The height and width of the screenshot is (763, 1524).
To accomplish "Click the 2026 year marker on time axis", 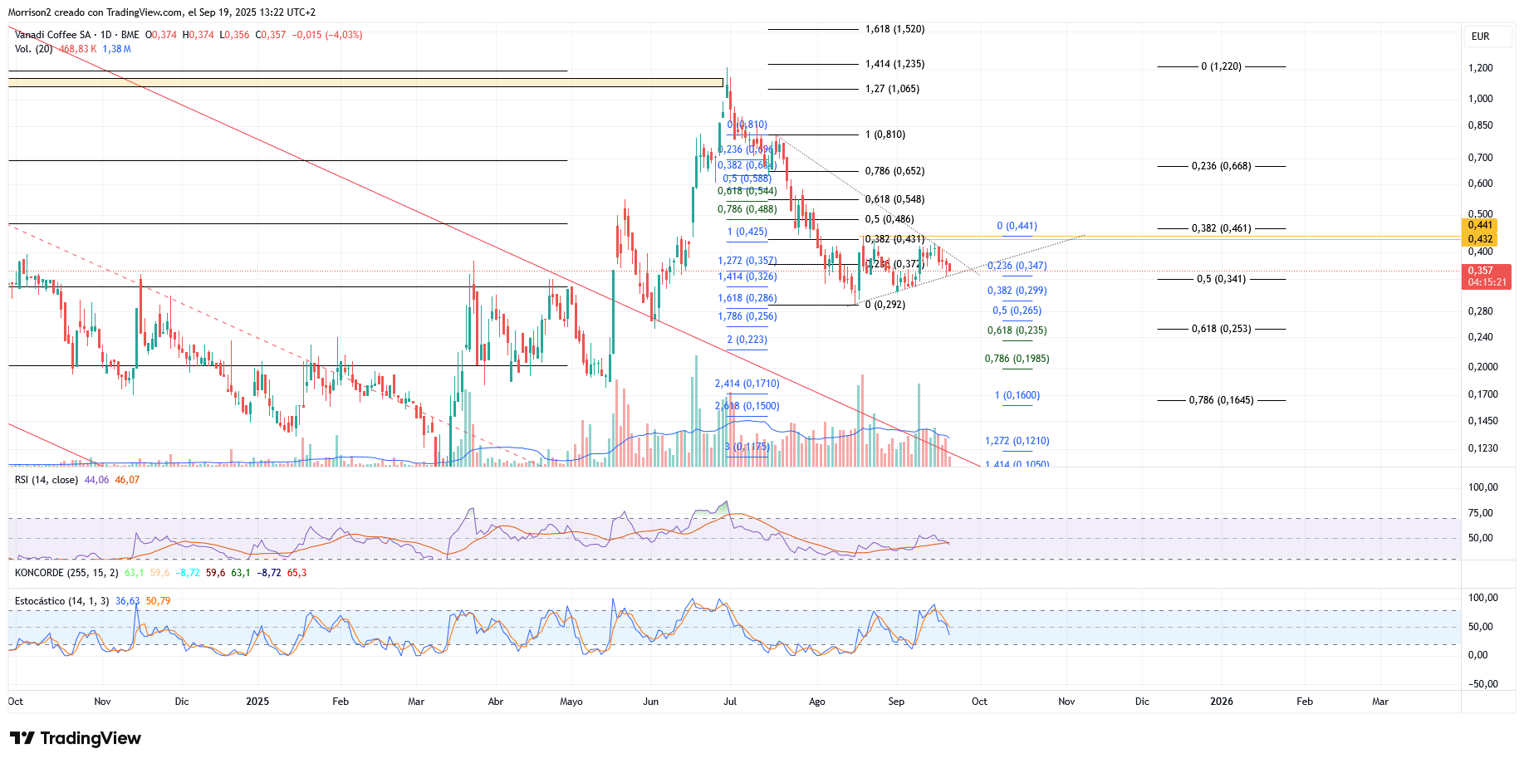I will point(1221,702).
